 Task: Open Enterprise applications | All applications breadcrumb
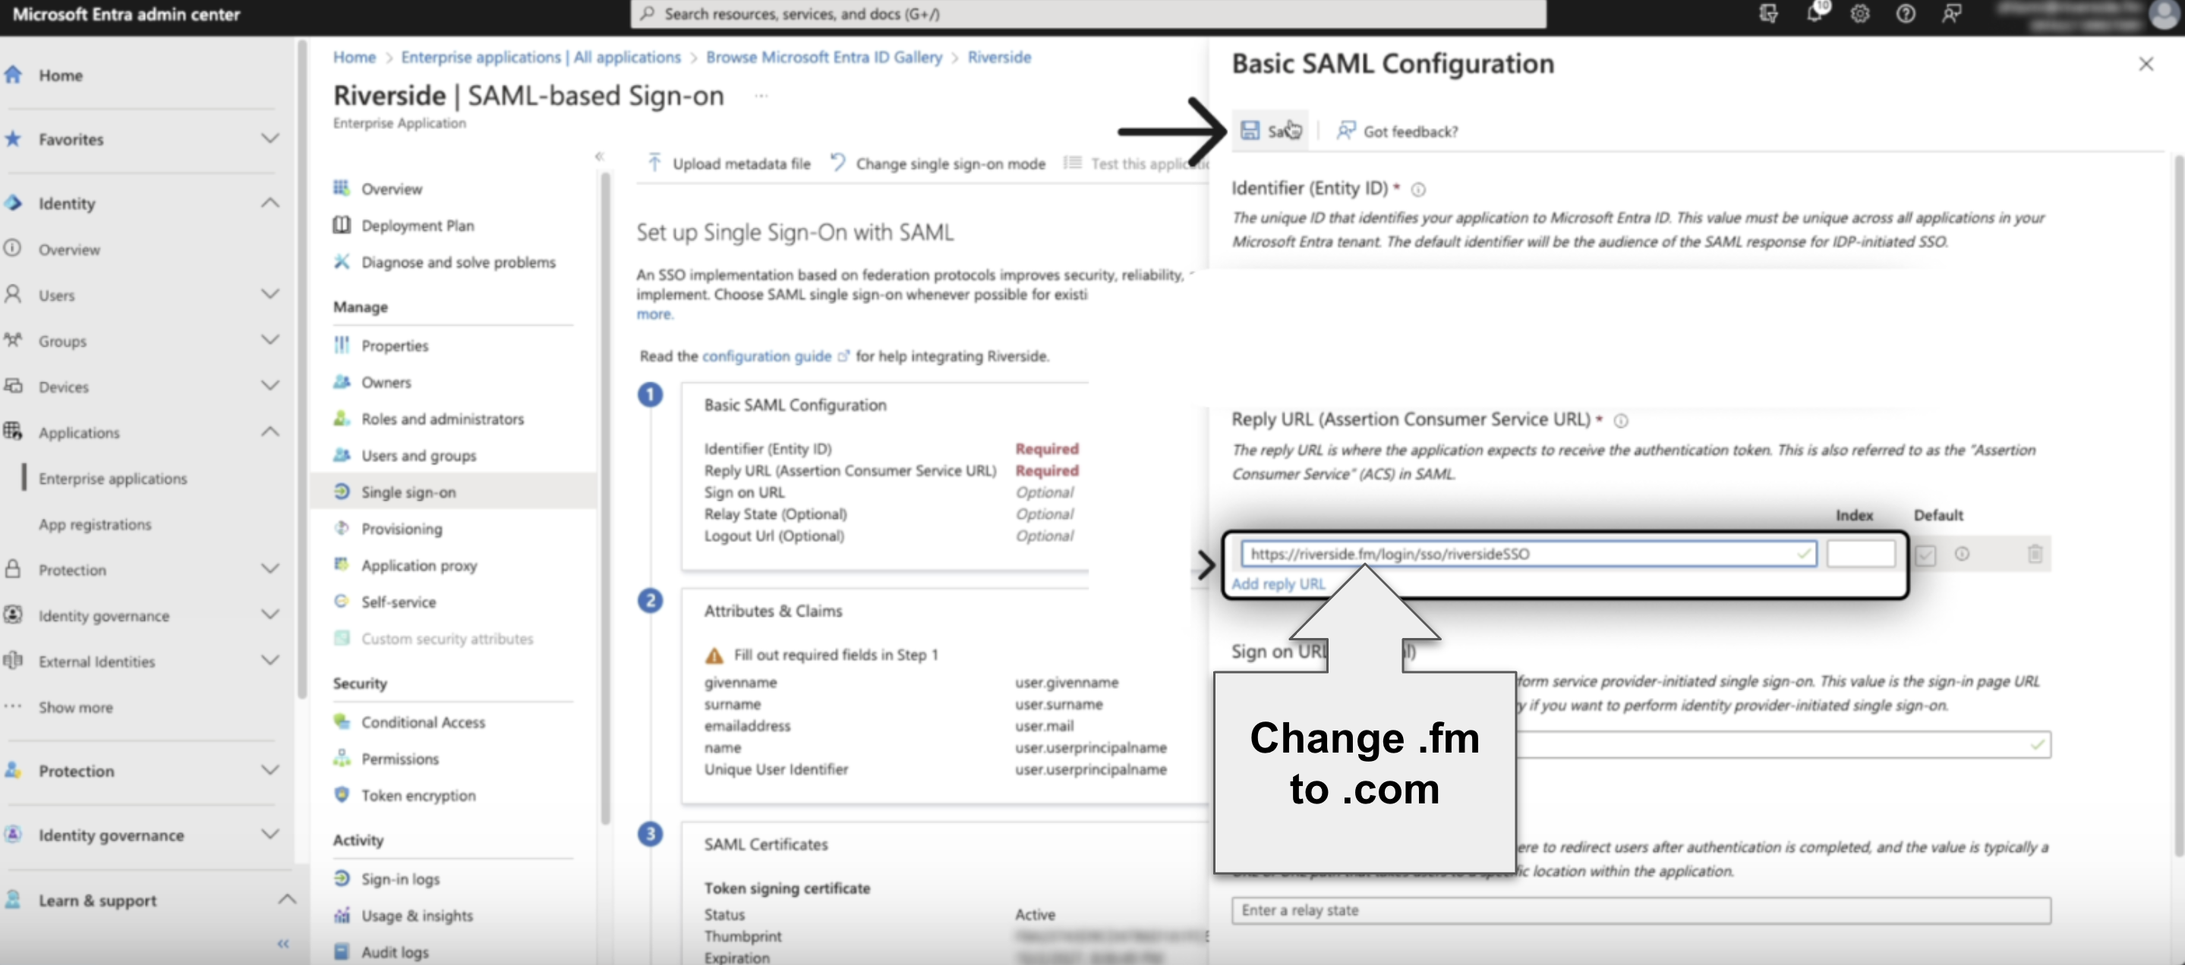[x=541, y=57]
